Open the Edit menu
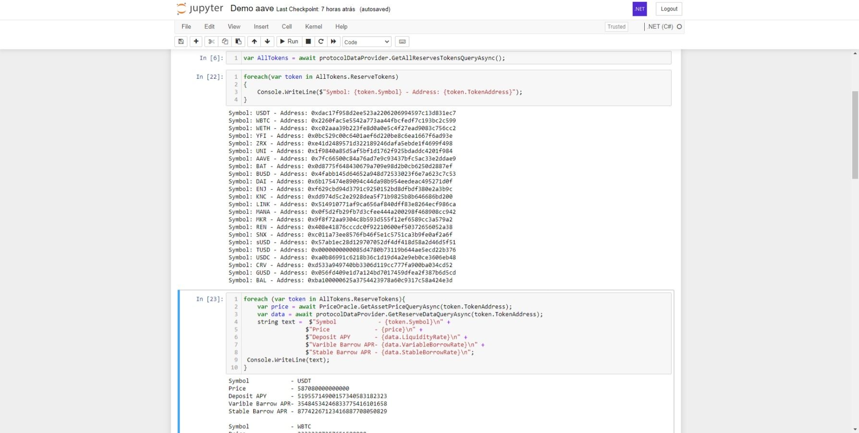The width and height of the screenshot is (859, 433). [209, 27]
